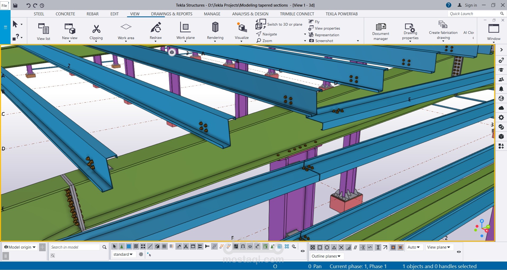Switch to the STEEL ribbon tab
The width and height of the screenshot is (507, 270).
39,14
